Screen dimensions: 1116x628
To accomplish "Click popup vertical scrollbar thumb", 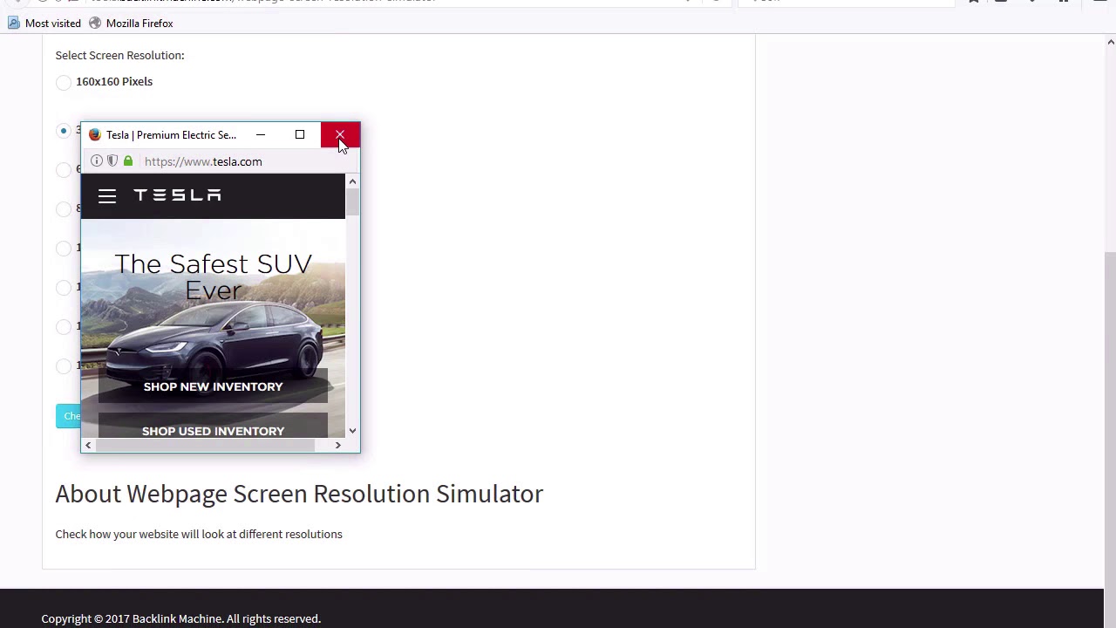I will [x=352, y=202].
